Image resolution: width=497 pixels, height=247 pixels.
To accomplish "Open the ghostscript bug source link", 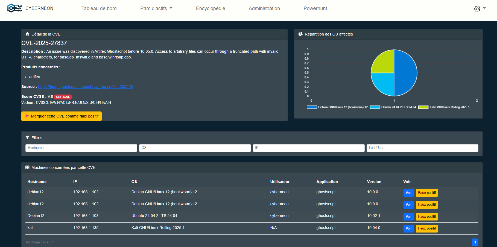I will tap(86, 87).
